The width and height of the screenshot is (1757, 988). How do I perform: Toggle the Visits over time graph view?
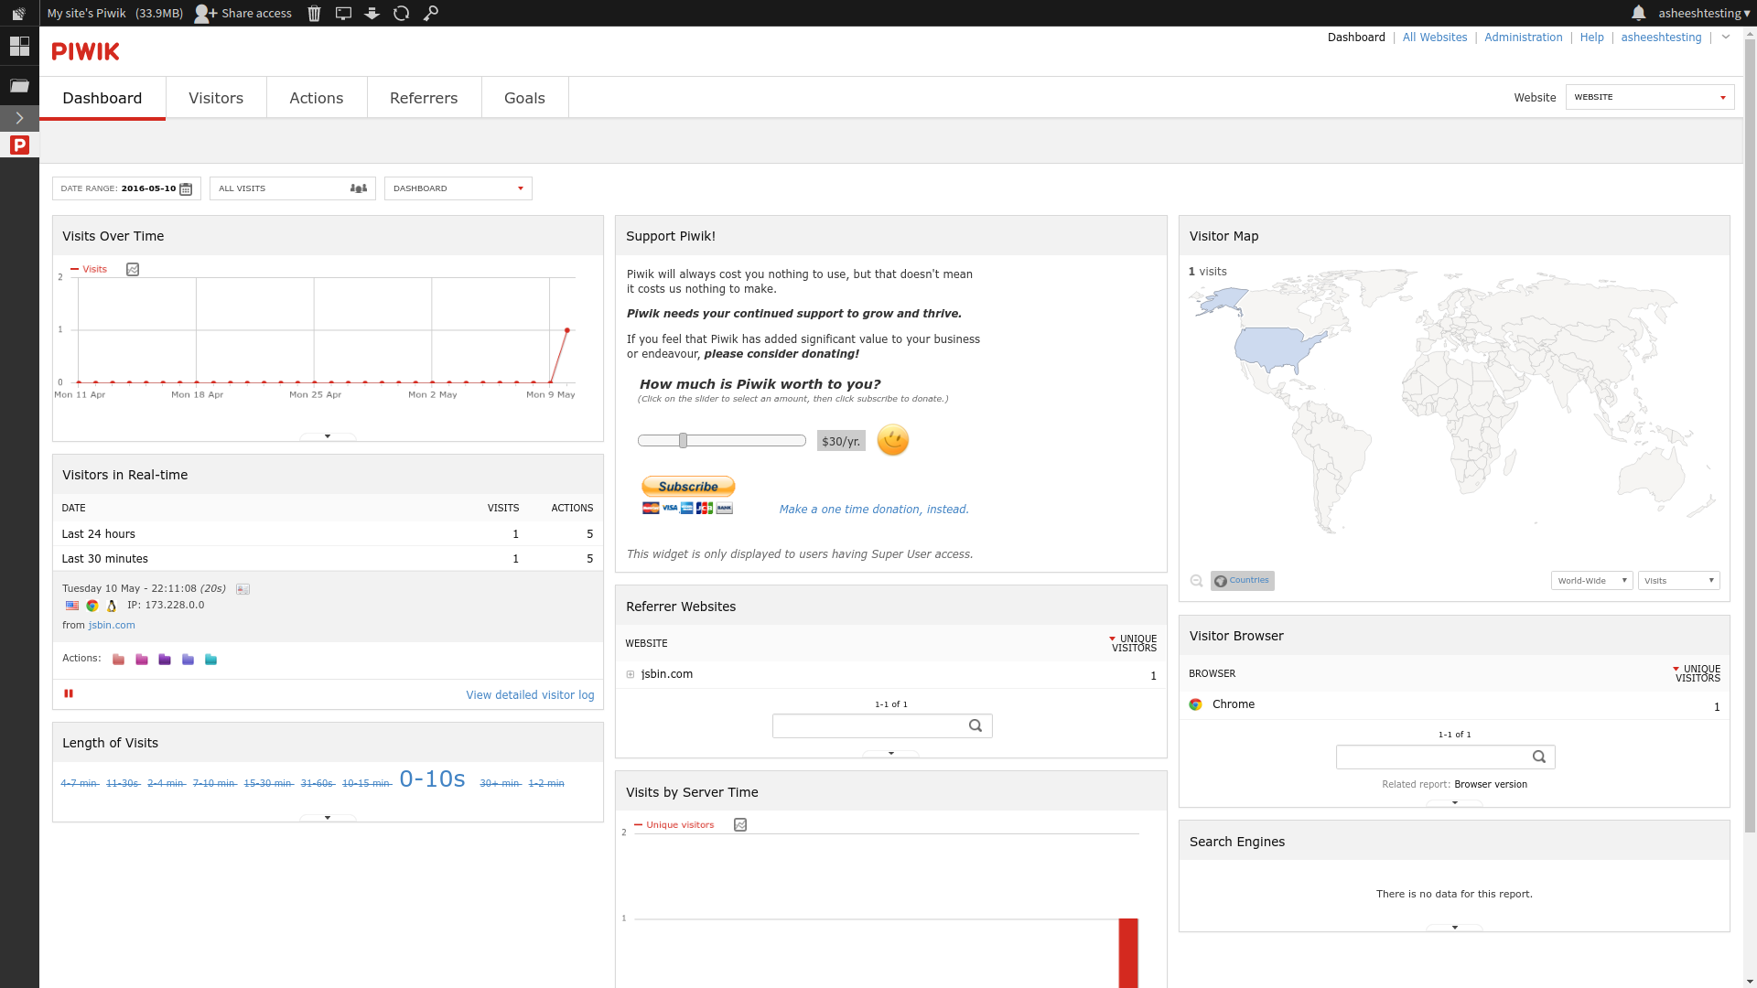133,268
